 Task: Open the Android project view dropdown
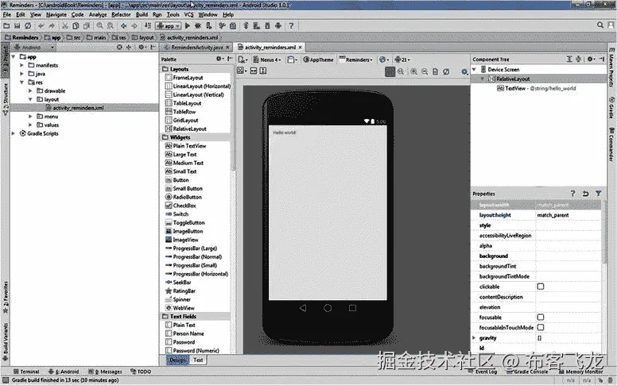click(34, 47)
